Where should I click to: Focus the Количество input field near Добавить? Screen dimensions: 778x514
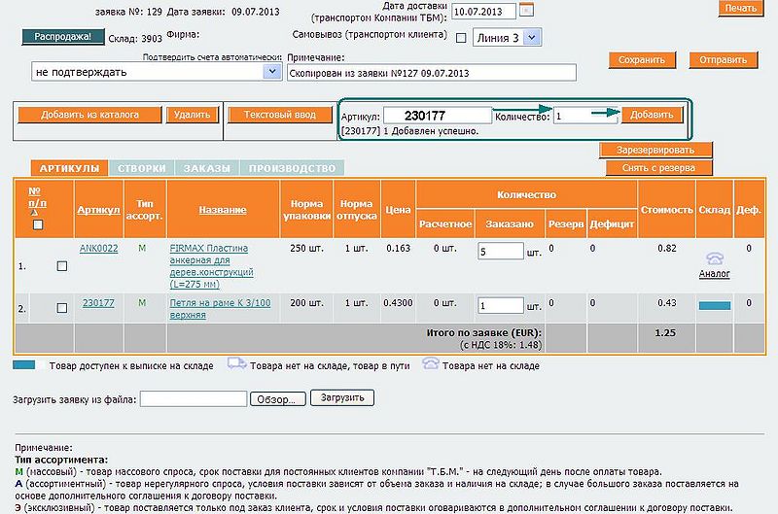(x=583, y=116)
